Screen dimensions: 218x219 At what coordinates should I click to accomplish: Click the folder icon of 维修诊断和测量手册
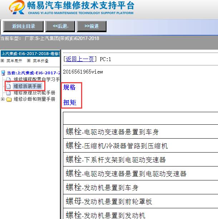[9, 99]
